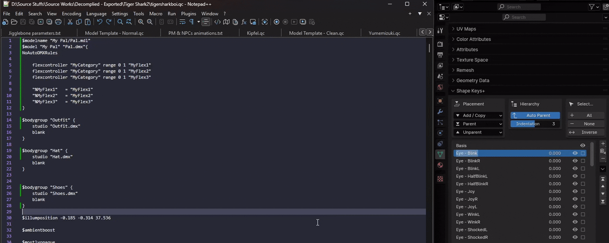This screenshot has height=243, width=609.
Task: Toggle eye visibility for Eye - Blink
Action: (x=575, y=153)
